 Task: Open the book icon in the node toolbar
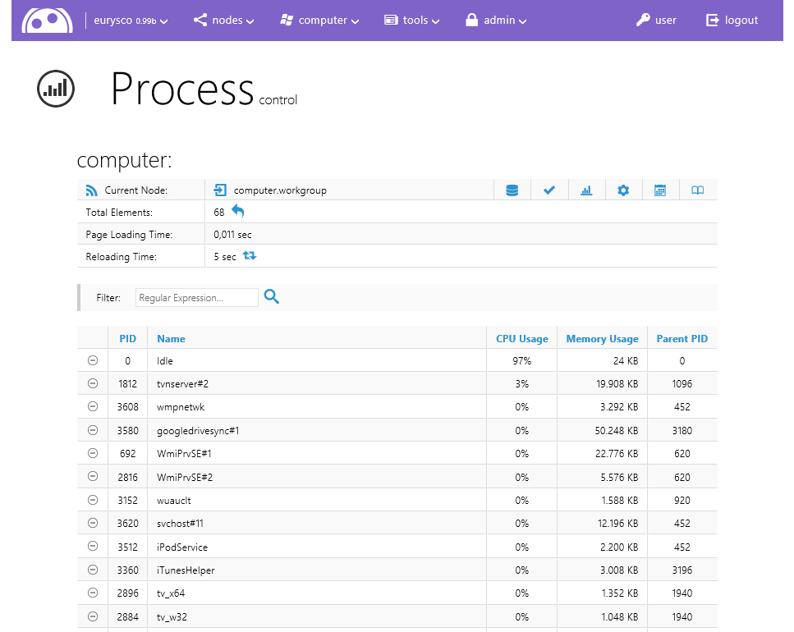tap(697, 190)
